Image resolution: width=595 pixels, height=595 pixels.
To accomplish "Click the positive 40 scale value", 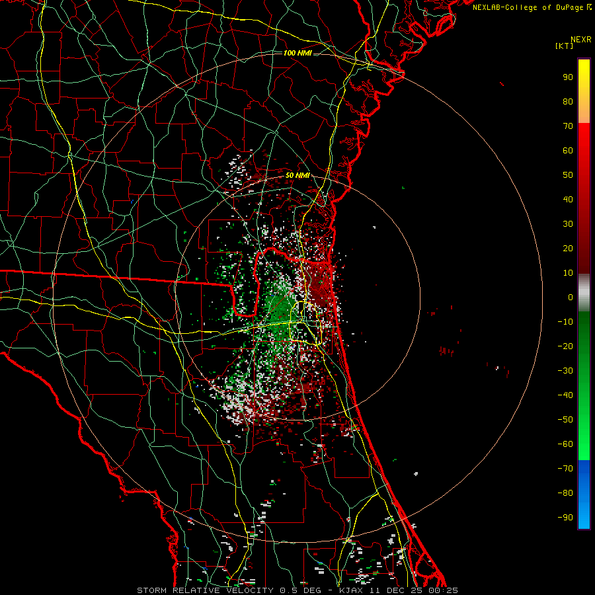I will click(568, 199).
